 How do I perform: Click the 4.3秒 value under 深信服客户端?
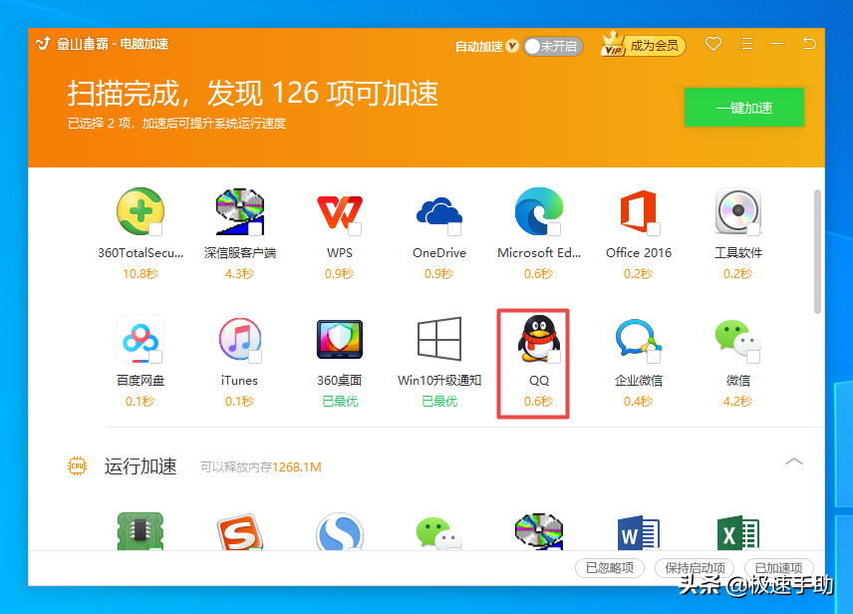click(x=240, y=273)
